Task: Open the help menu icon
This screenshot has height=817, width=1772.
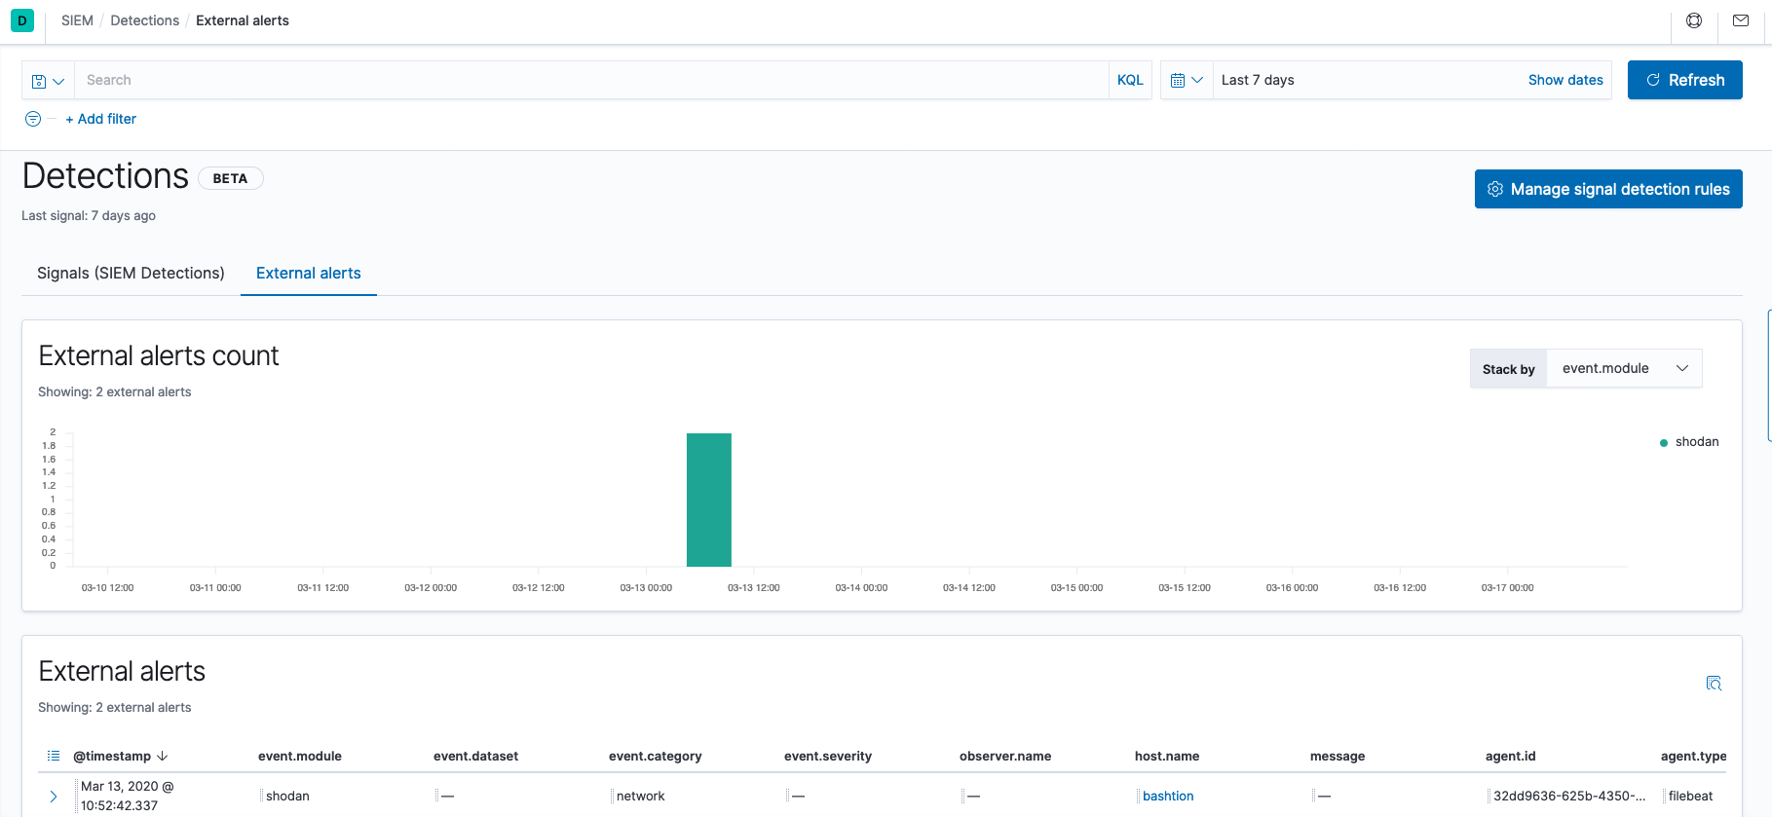Action: [x=1694, y=20]
